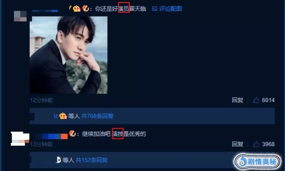285x171 pixels.
Task: Open the attached photo of man in suit
Action: tap(68, 55)
